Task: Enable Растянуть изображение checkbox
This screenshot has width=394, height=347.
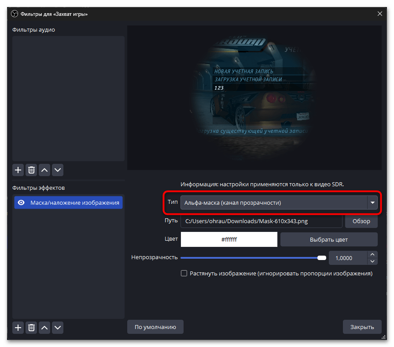Action: tap(184, 273)
